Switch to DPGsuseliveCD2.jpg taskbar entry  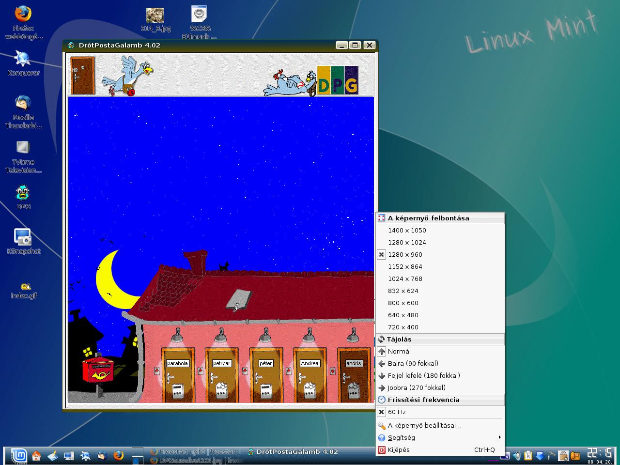(195, 460)
